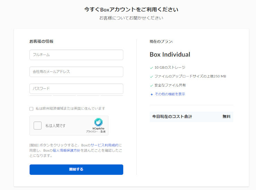Click the hCaptcha logo icon
The image size is (256, 190).
[x=98, y=122]
